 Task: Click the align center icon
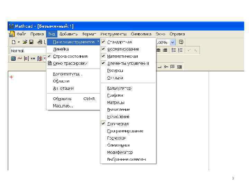(158, 50)
